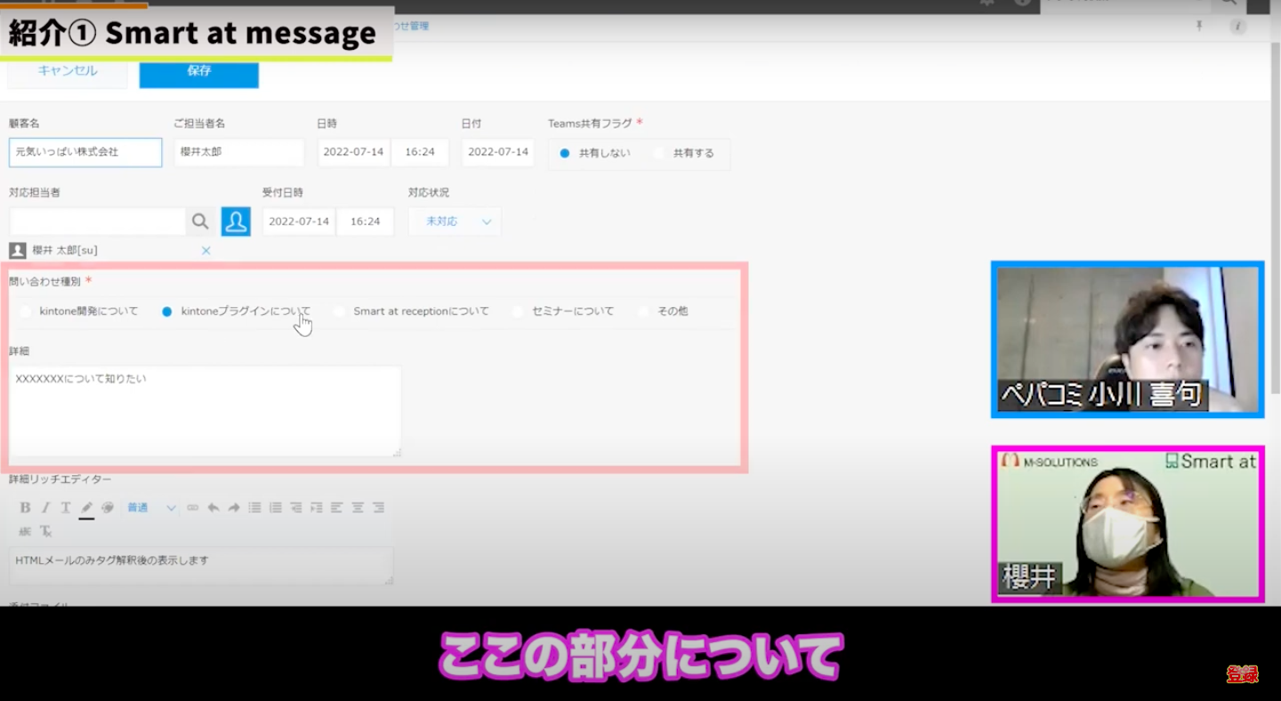
Task: Open user picker next to search icon
Action: click(236, 222)
